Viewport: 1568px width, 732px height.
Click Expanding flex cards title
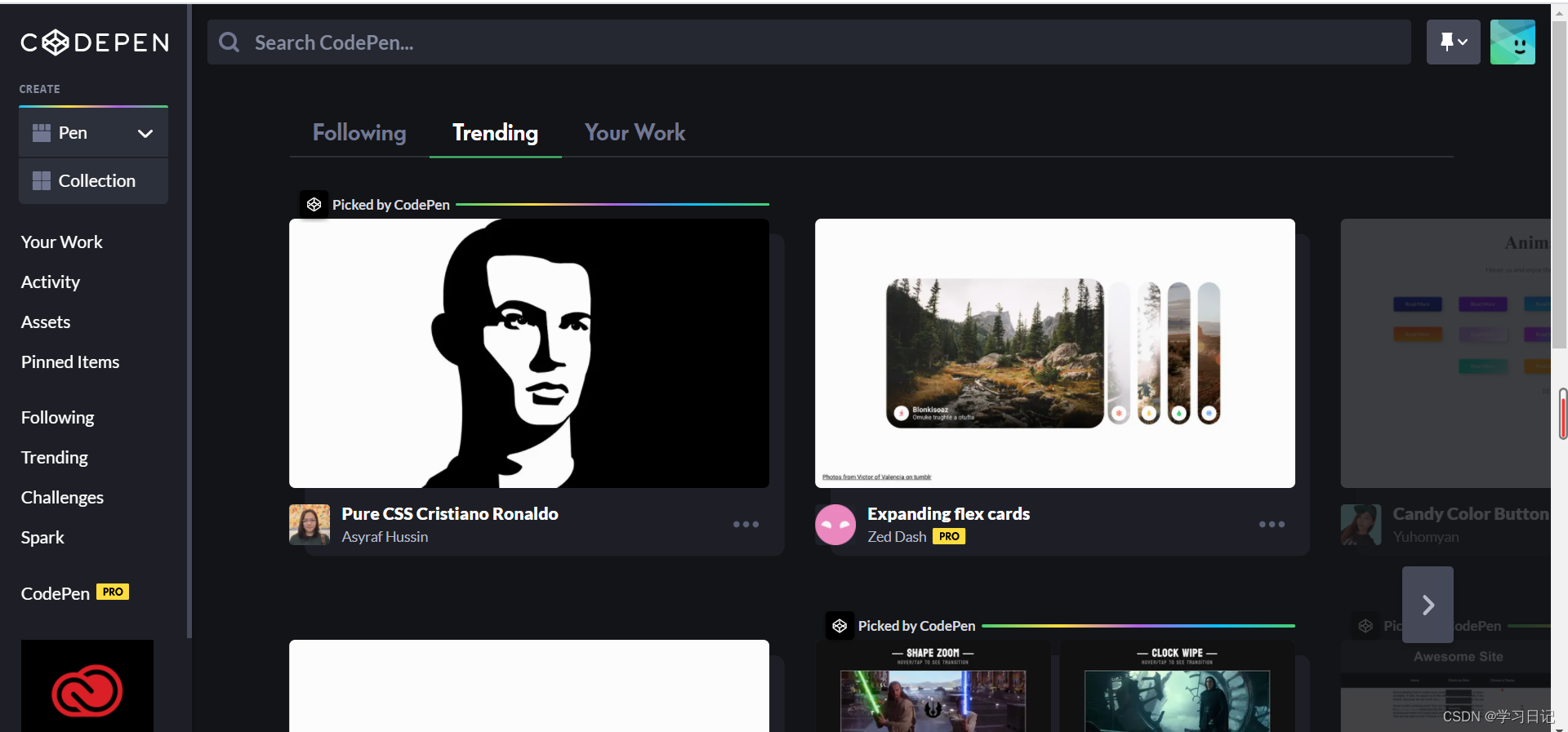pos(948,514)
